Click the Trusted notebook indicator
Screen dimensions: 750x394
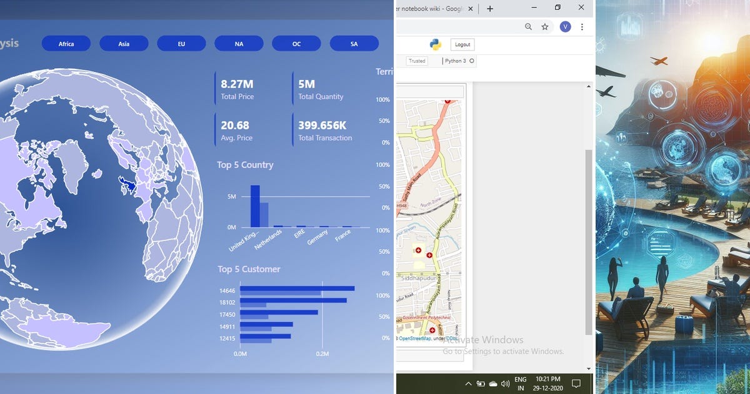click(417, 61)
